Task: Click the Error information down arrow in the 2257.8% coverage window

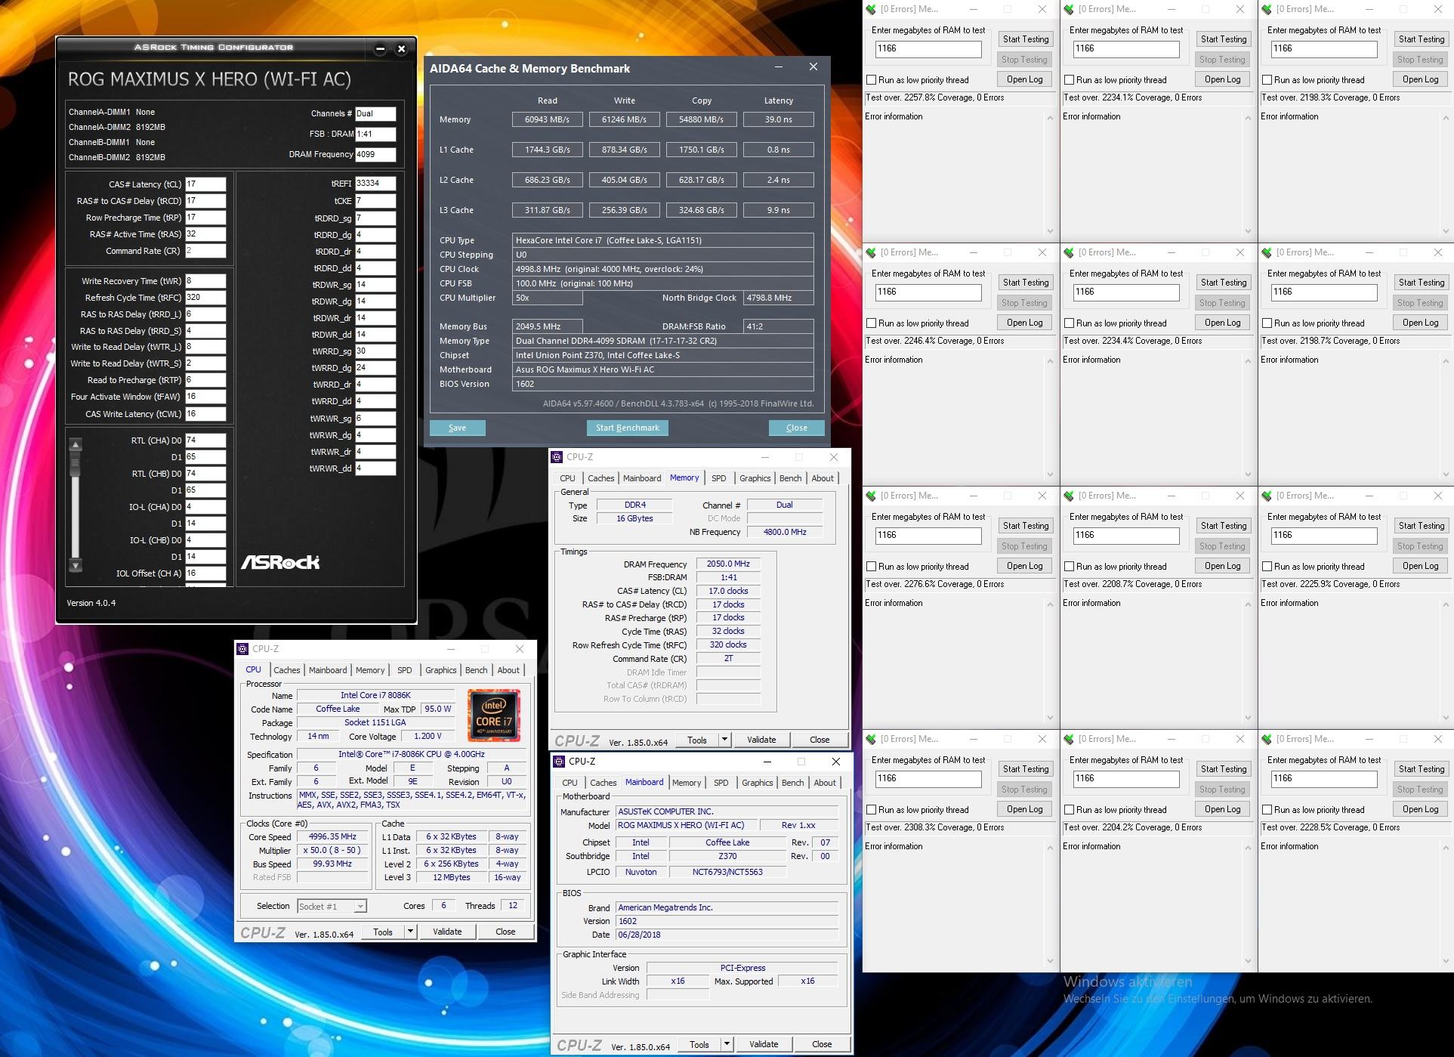Action: click(1050, 231)
